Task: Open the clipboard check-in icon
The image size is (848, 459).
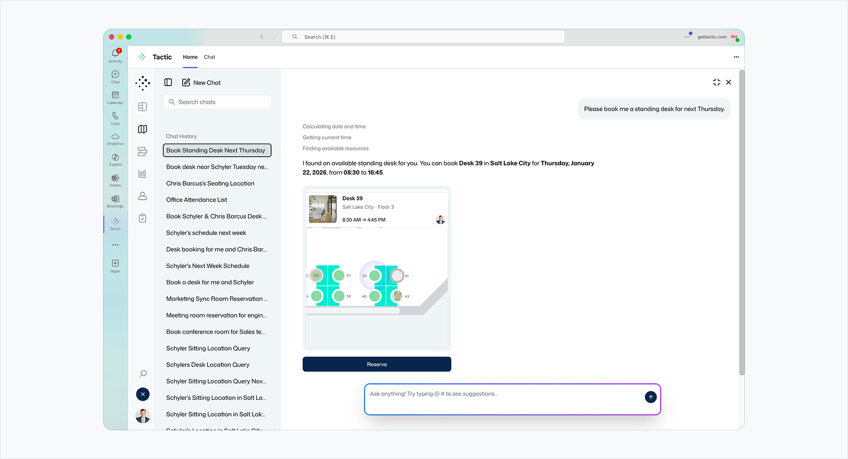Action: coord(143,218)
